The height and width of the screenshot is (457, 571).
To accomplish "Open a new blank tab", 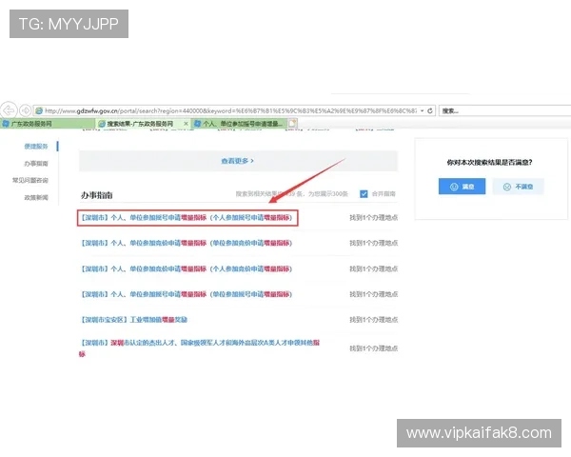I will [x=292, y=124].
